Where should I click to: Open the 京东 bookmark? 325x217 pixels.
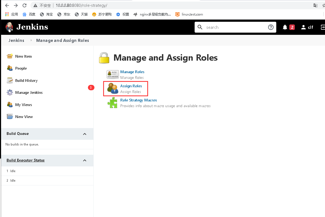coord(64,14)
